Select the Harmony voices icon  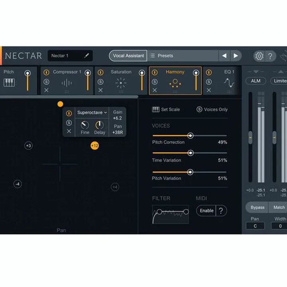click(x=175, y=83)
